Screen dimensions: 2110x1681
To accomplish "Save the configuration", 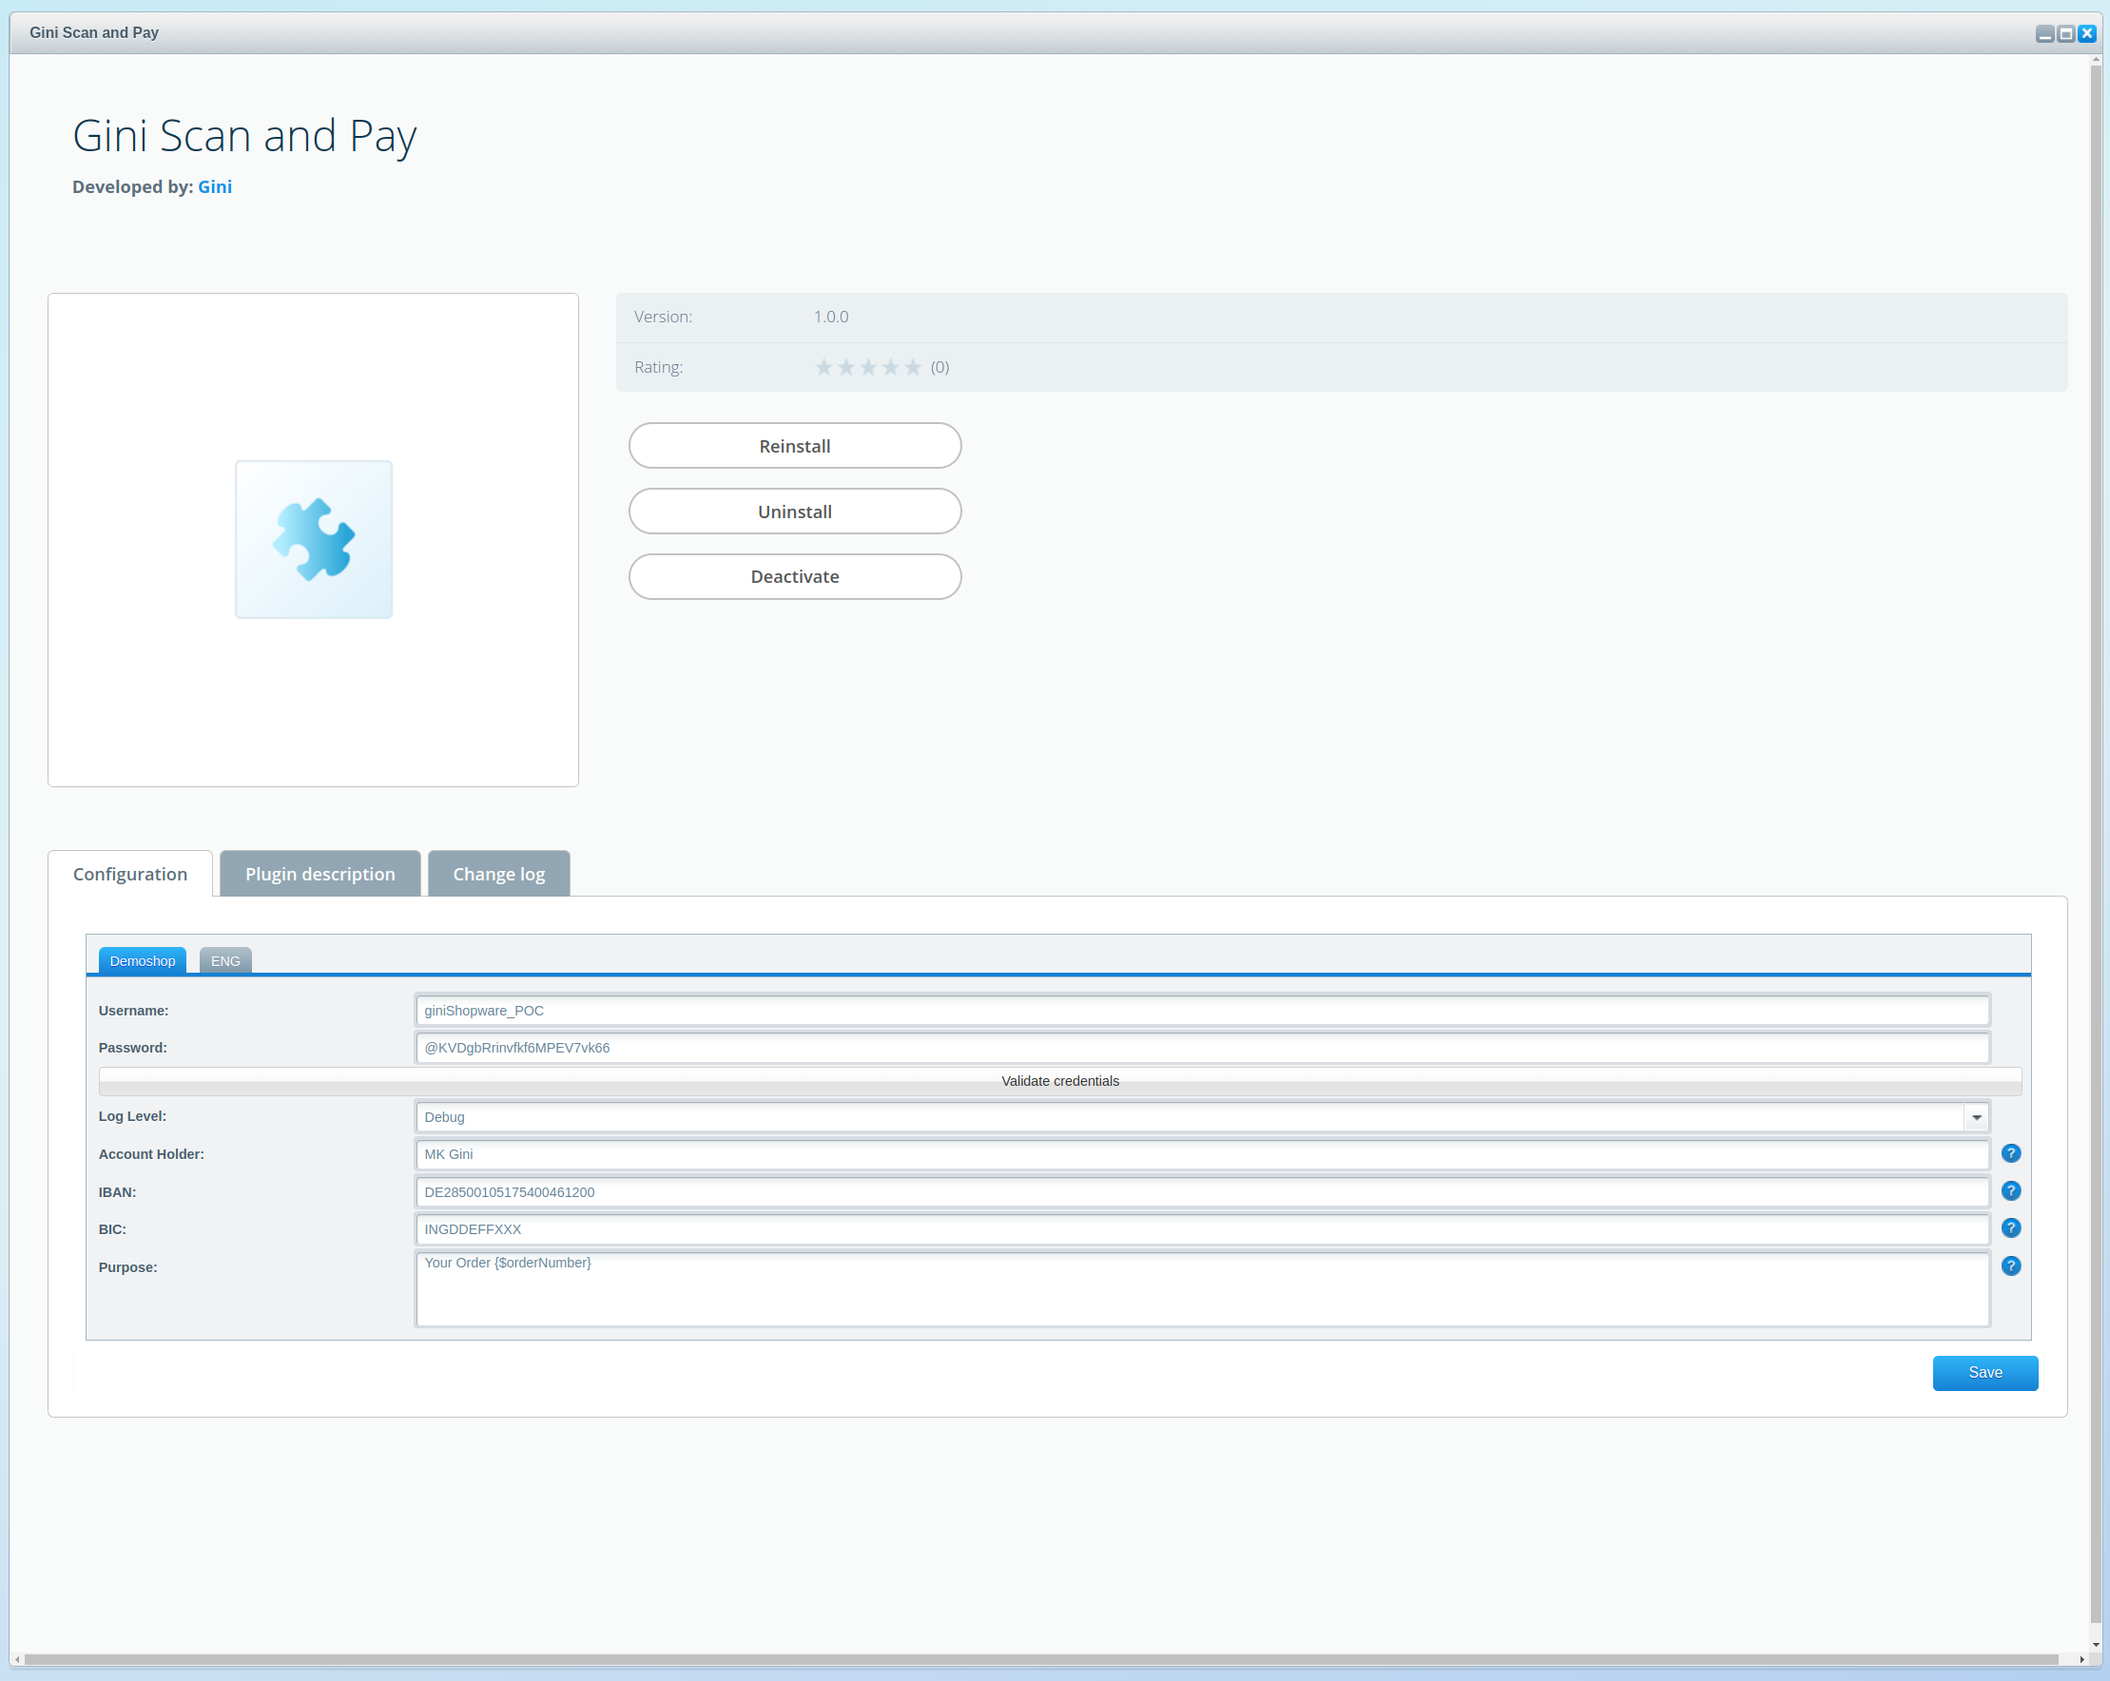I will pyautogui.click(x=1984, y=1373).
